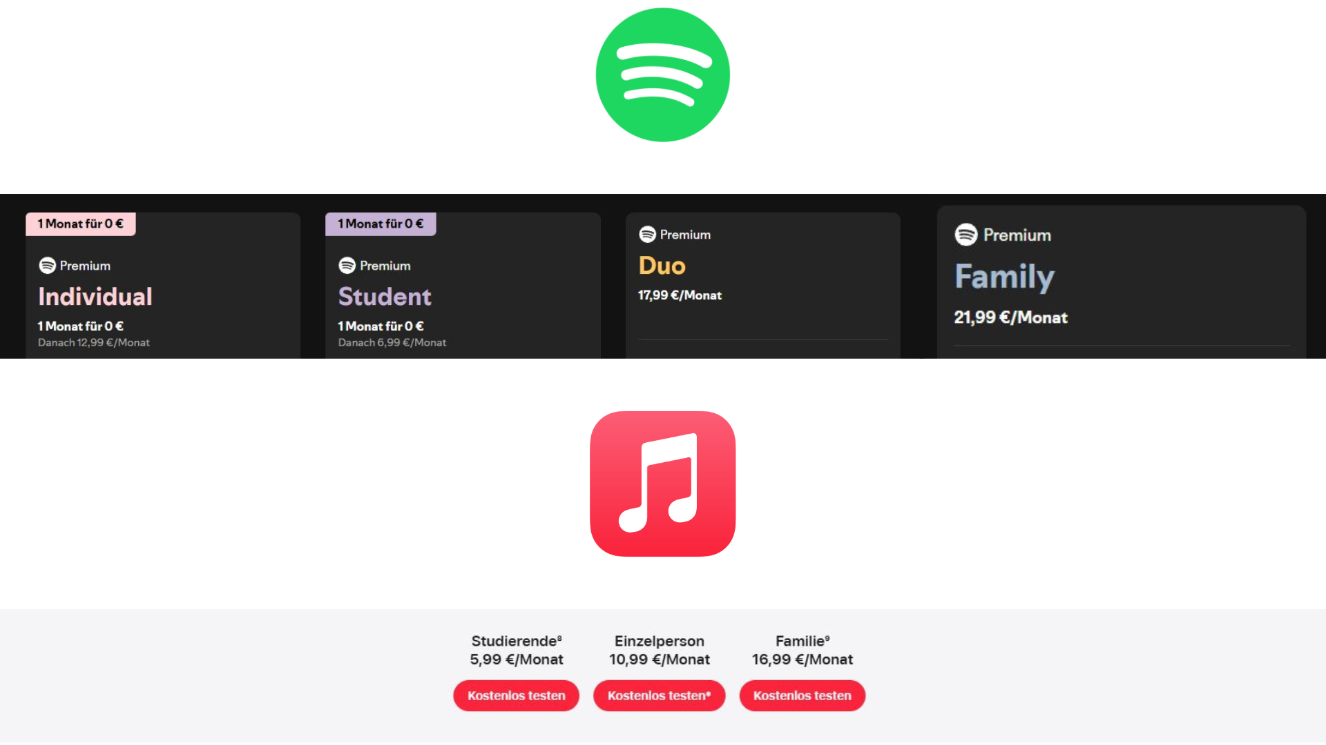Image resolution: width=1326 pixels, height=745 pixels.
Task: Click the Studierende 5,99 €/Monat label
Action: 517,650
